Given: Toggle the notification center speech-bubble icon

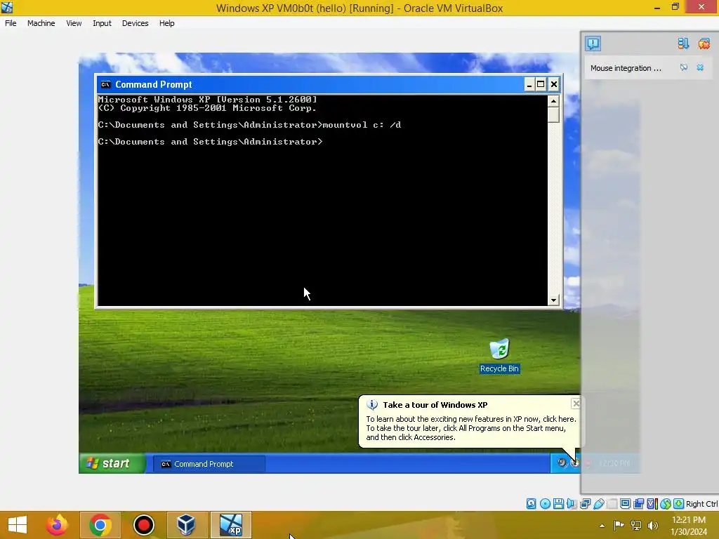Looking at the screenshot, I should (x=593, y=44).
